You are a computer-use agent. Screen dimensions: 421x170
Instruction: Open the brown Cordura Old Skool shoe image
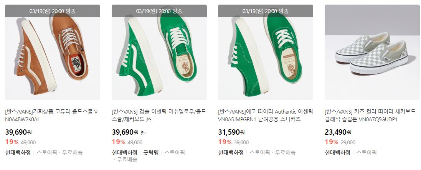click(x=52, y=52)
